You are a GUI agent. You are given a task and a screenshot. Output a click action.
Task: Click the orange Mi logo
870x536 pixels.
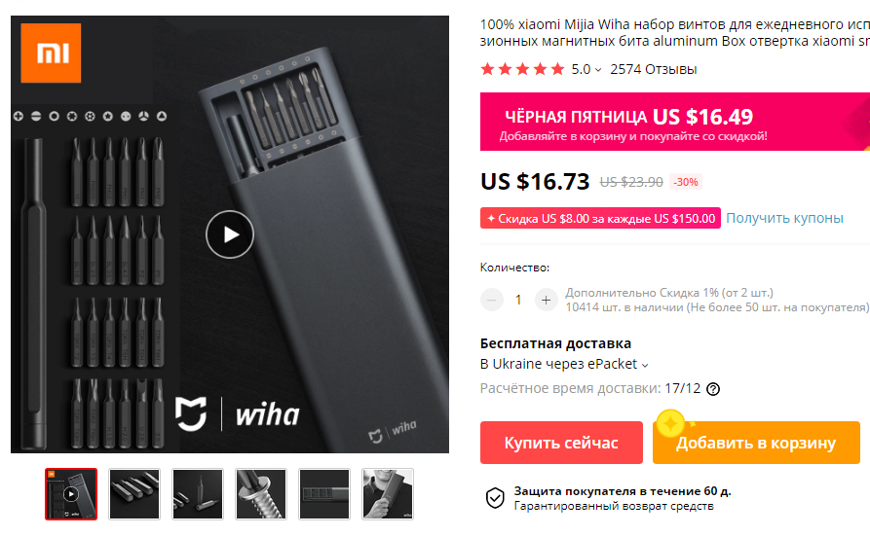pos(51,54)
